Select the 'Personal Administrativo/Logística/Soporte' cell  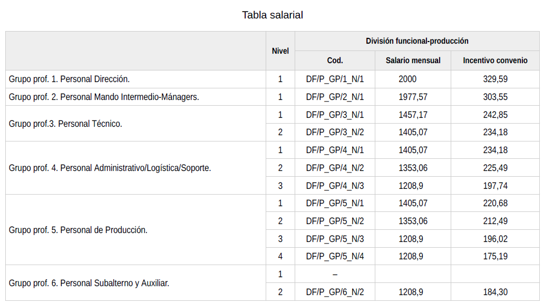(x=110, y=168)
